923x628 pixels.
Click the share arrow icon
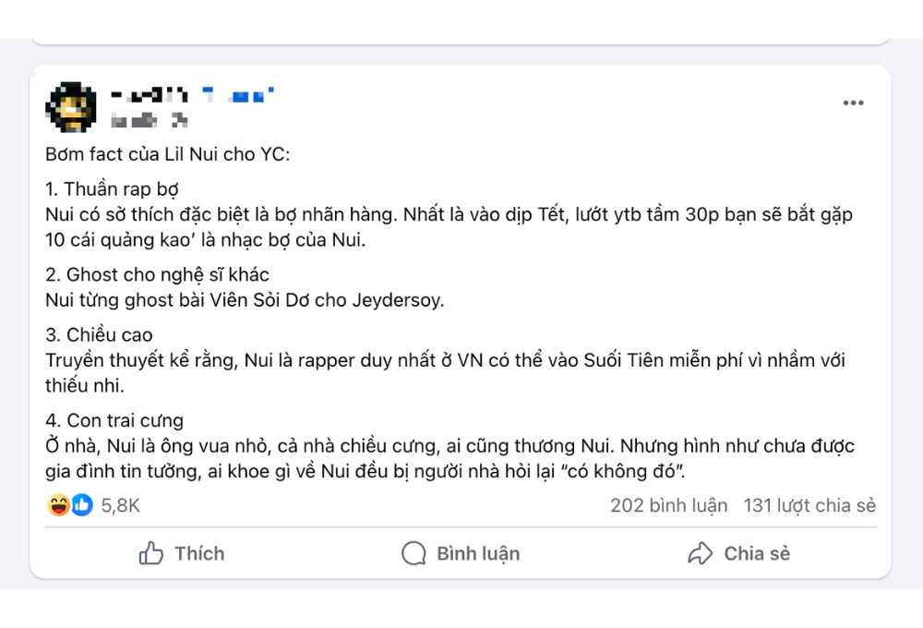click(701, 553)
